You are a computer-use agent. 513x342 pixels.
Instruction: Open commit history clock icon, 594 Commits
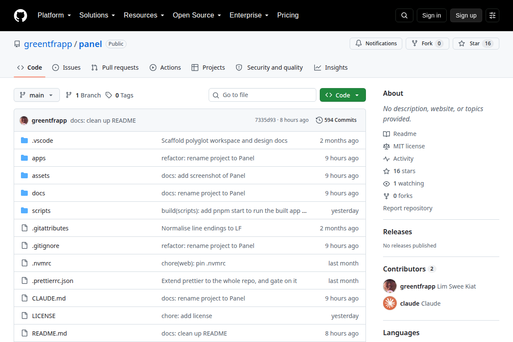(336, 120)
